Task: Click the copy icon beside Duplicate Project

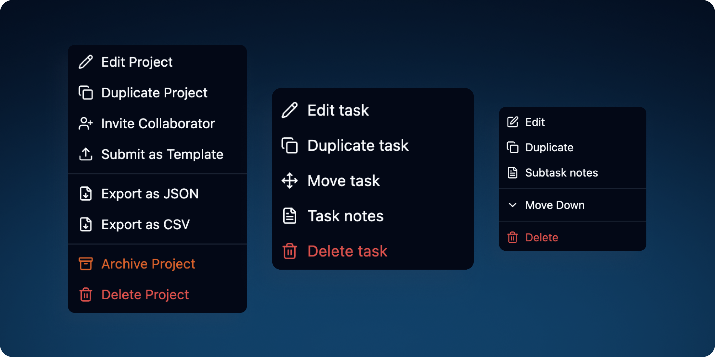Action: 85,93
